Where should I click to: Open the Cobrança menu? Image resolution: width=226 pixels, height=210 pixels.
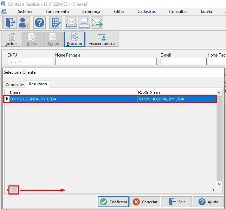[91, 12]
